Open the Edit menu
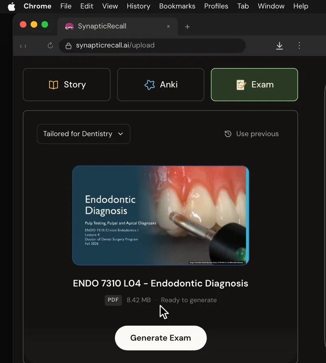Viewport: 326px width, 363px height. coord(87,6)
